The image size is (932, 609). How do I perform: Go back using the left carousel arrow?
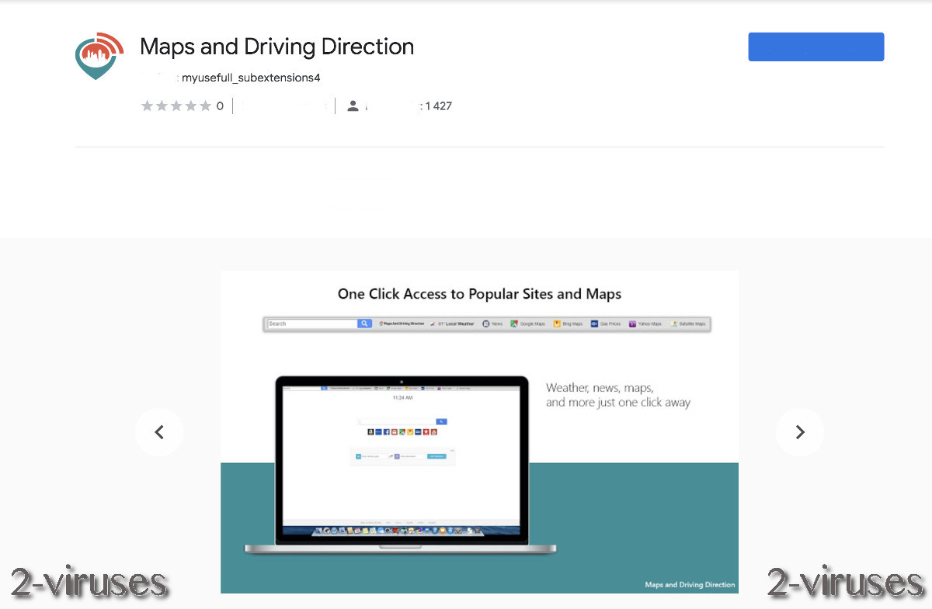tap(159, 431)
